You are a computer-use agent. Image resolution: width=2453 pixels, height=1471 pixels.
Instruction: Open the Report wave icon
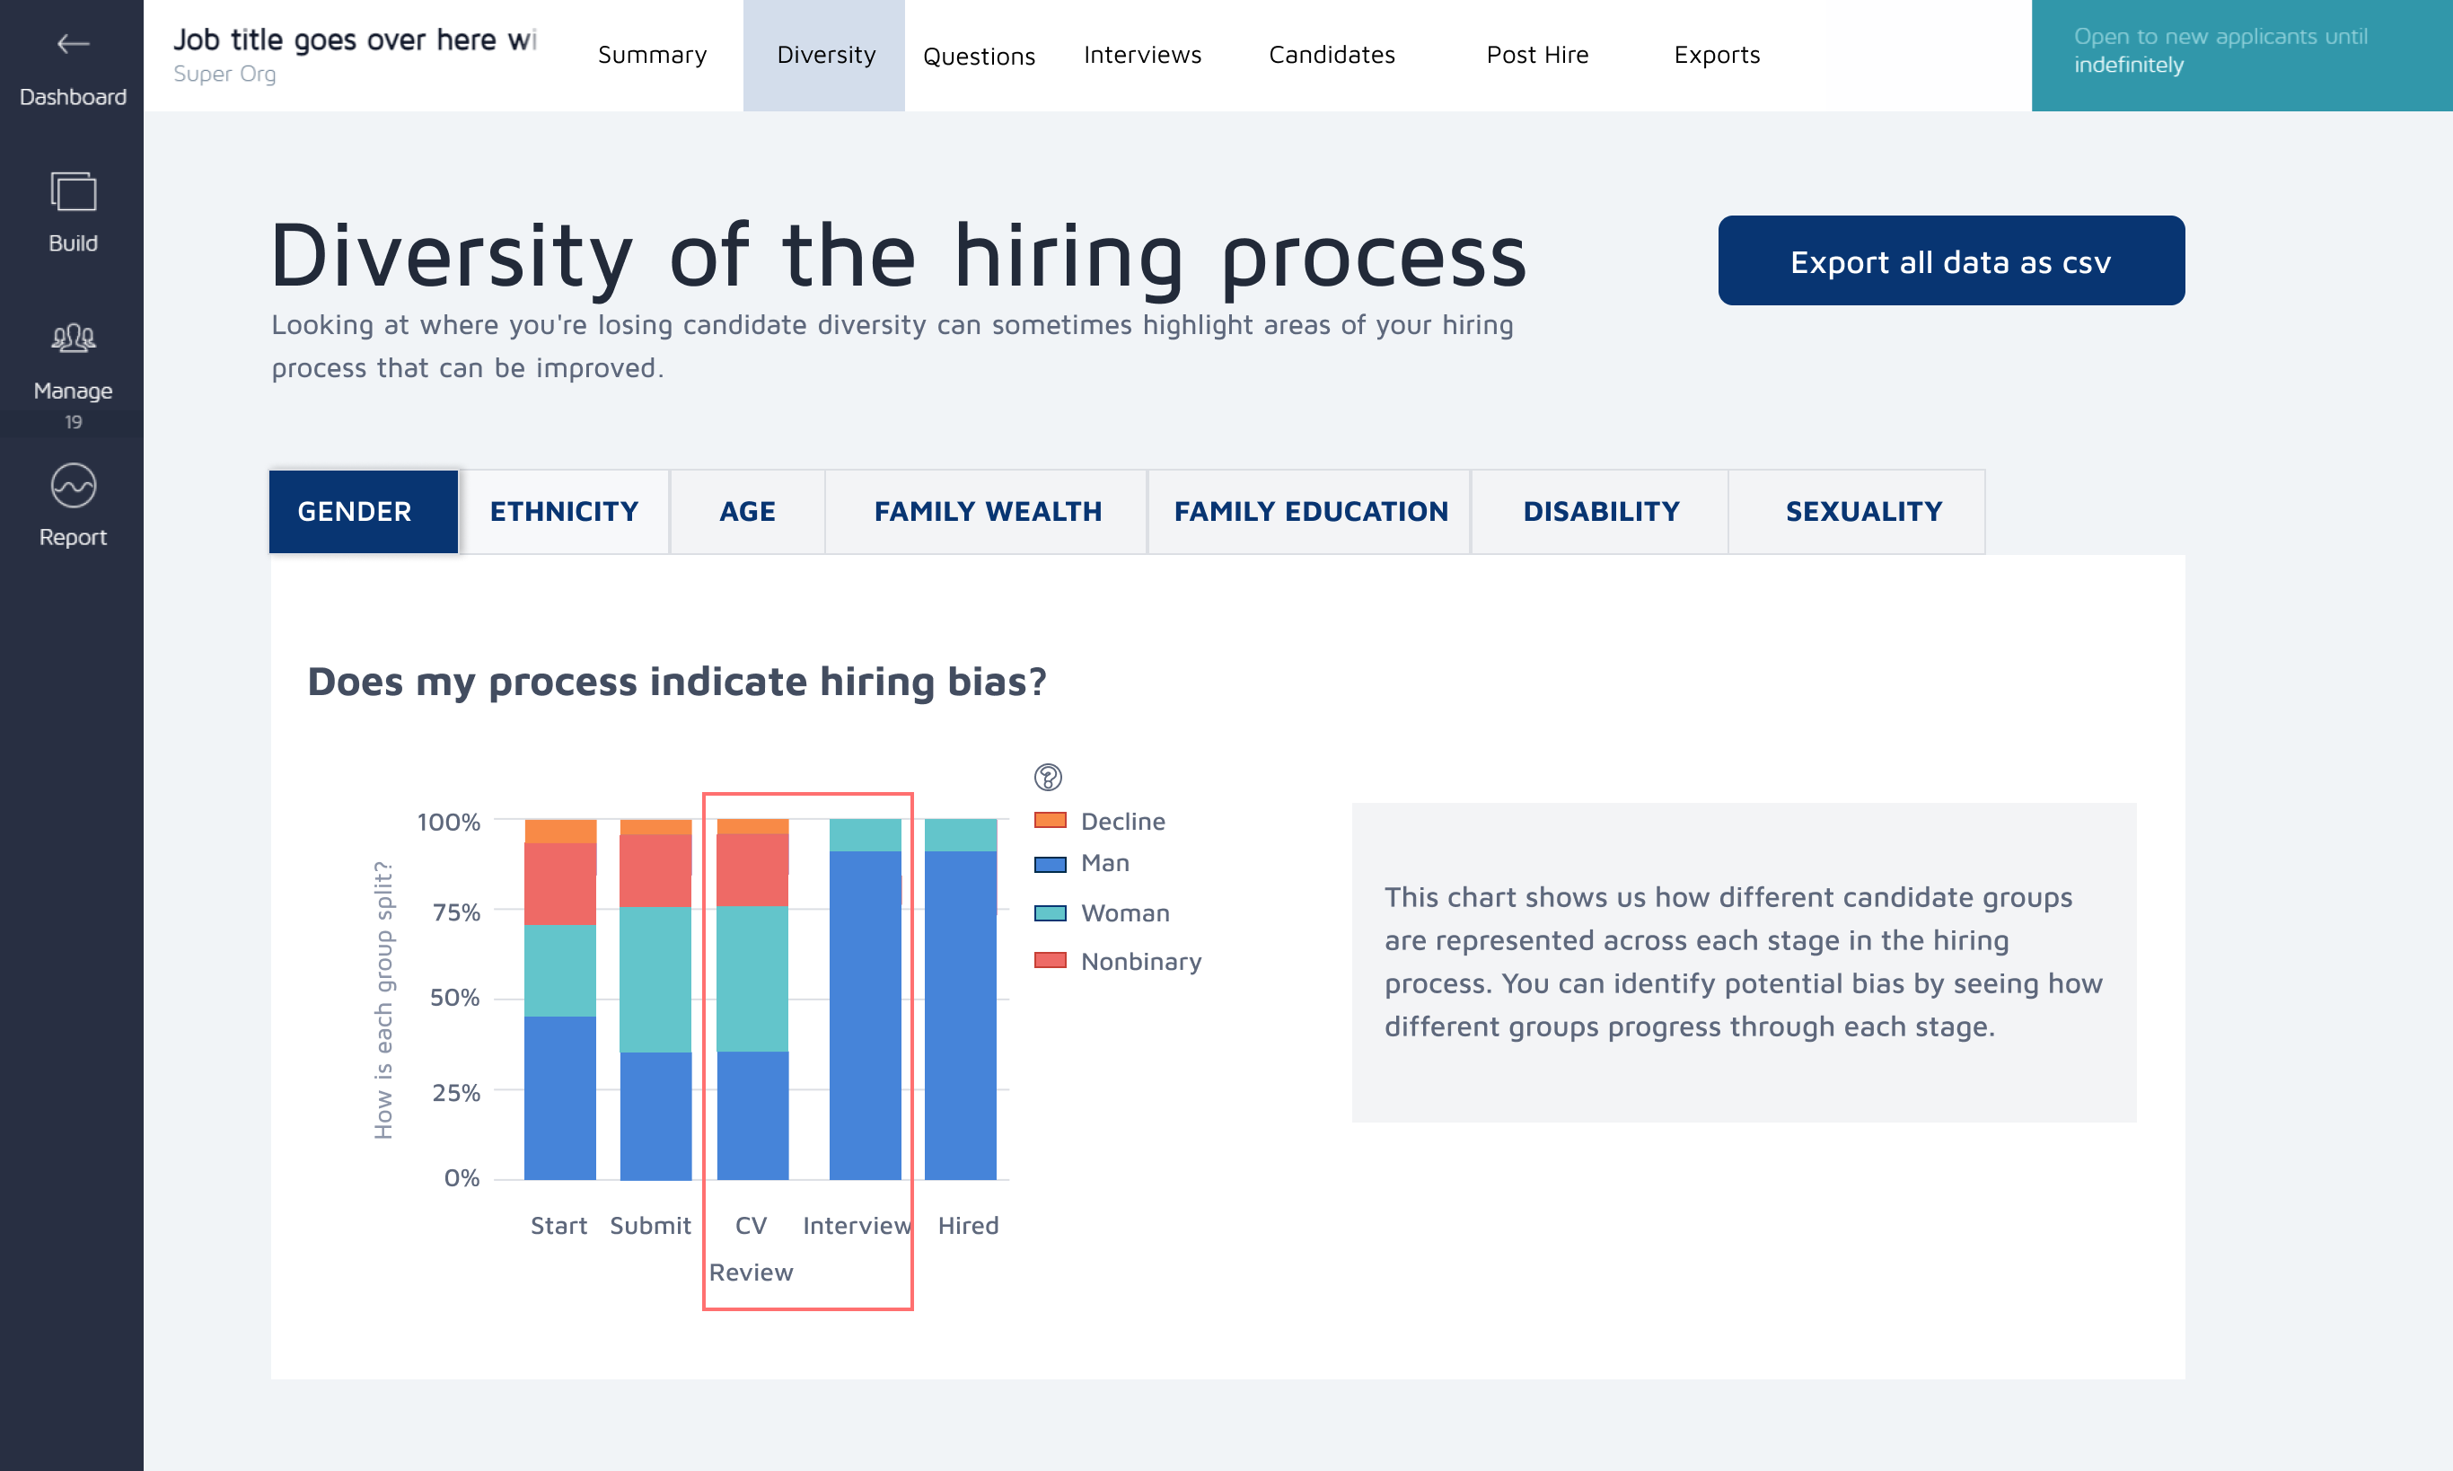click(73, 486)
